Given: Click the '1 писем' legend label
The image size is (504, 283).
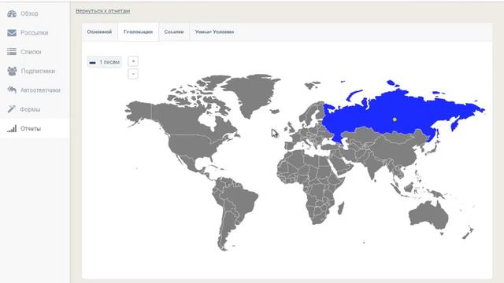Looking at the screenshot, I should coord(109,62).
